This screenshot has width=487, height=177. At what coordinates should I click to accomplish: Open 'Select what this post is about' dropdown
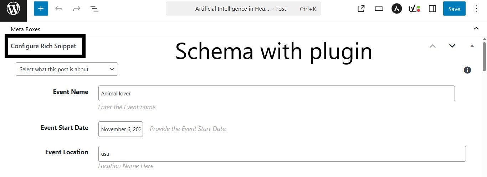67,70
